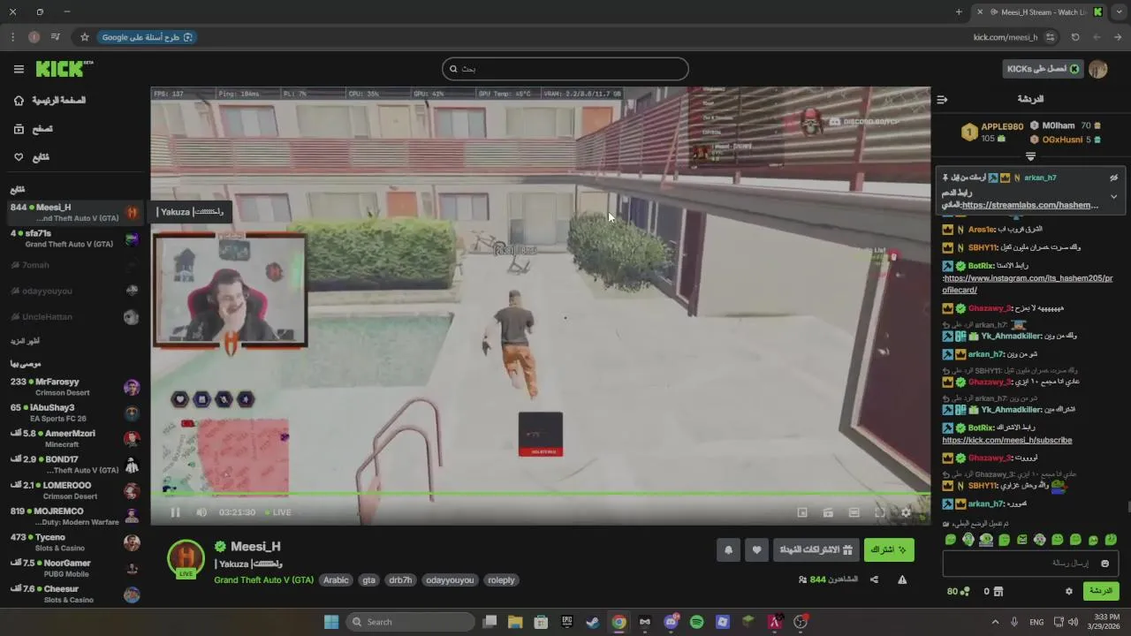Click the gta tag

point(369,580)
